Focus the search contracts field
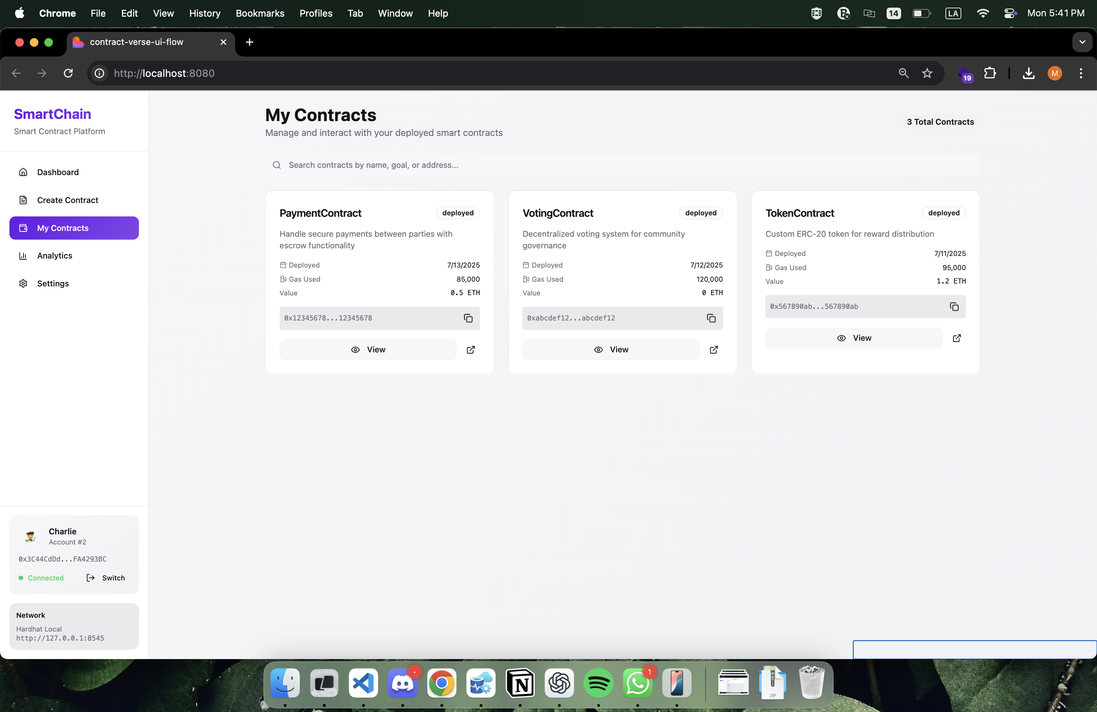The image size is (1097, 712). point(622,165)
